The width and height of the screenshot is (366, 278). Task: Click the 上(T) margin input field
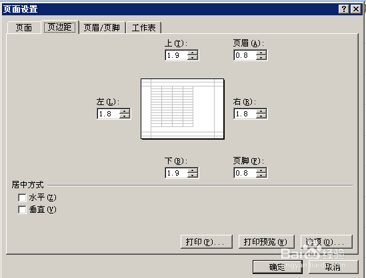pos(176,55)
